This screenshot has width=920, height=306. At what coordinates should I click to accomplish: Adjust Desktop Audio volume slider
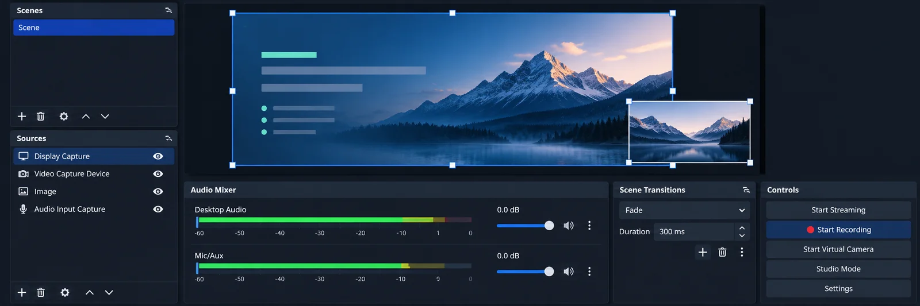click(525, 226)
